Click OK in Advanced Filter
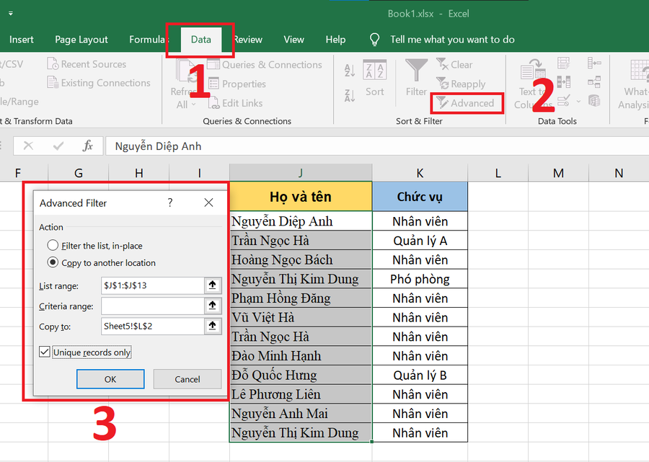Screen dimensions: 649x462 [110, 379]
